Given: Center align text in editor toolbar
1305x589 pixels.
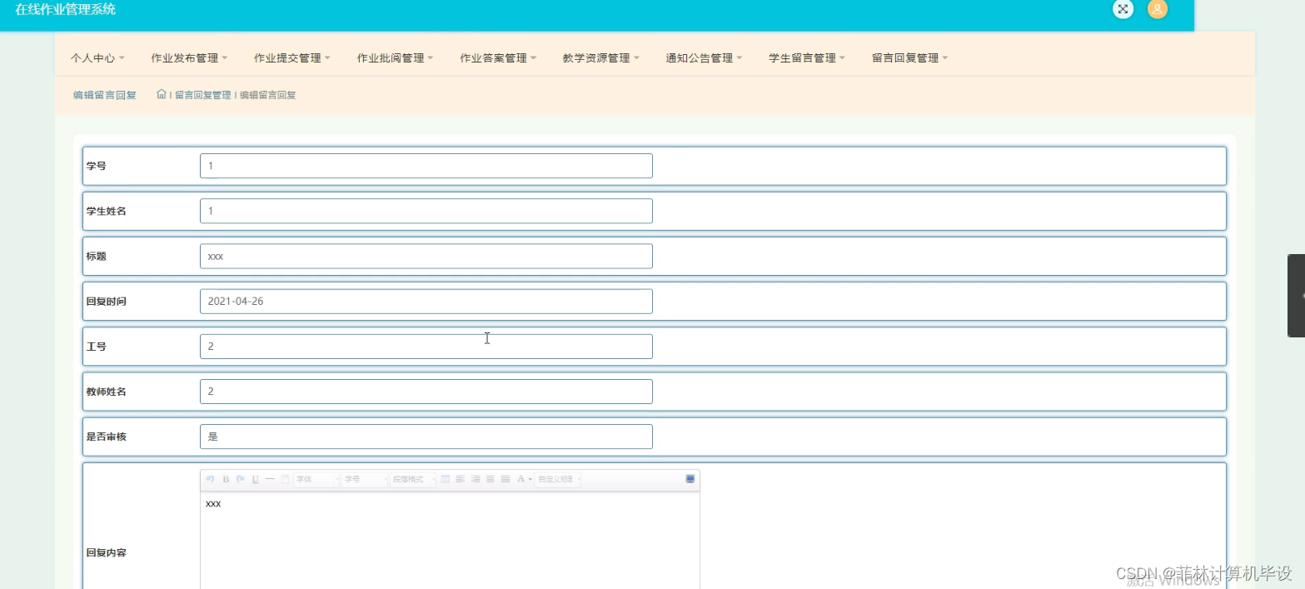Looking at the screenshot, I should tap(491, 479).
